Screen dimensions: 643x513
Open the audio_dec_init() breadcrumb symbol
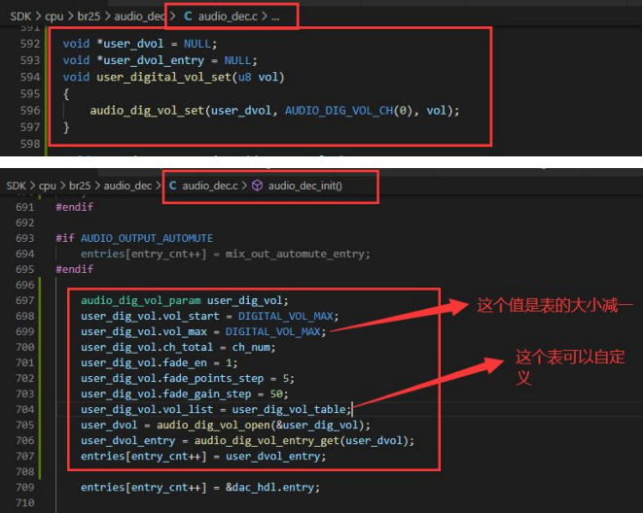click(305, 186)
